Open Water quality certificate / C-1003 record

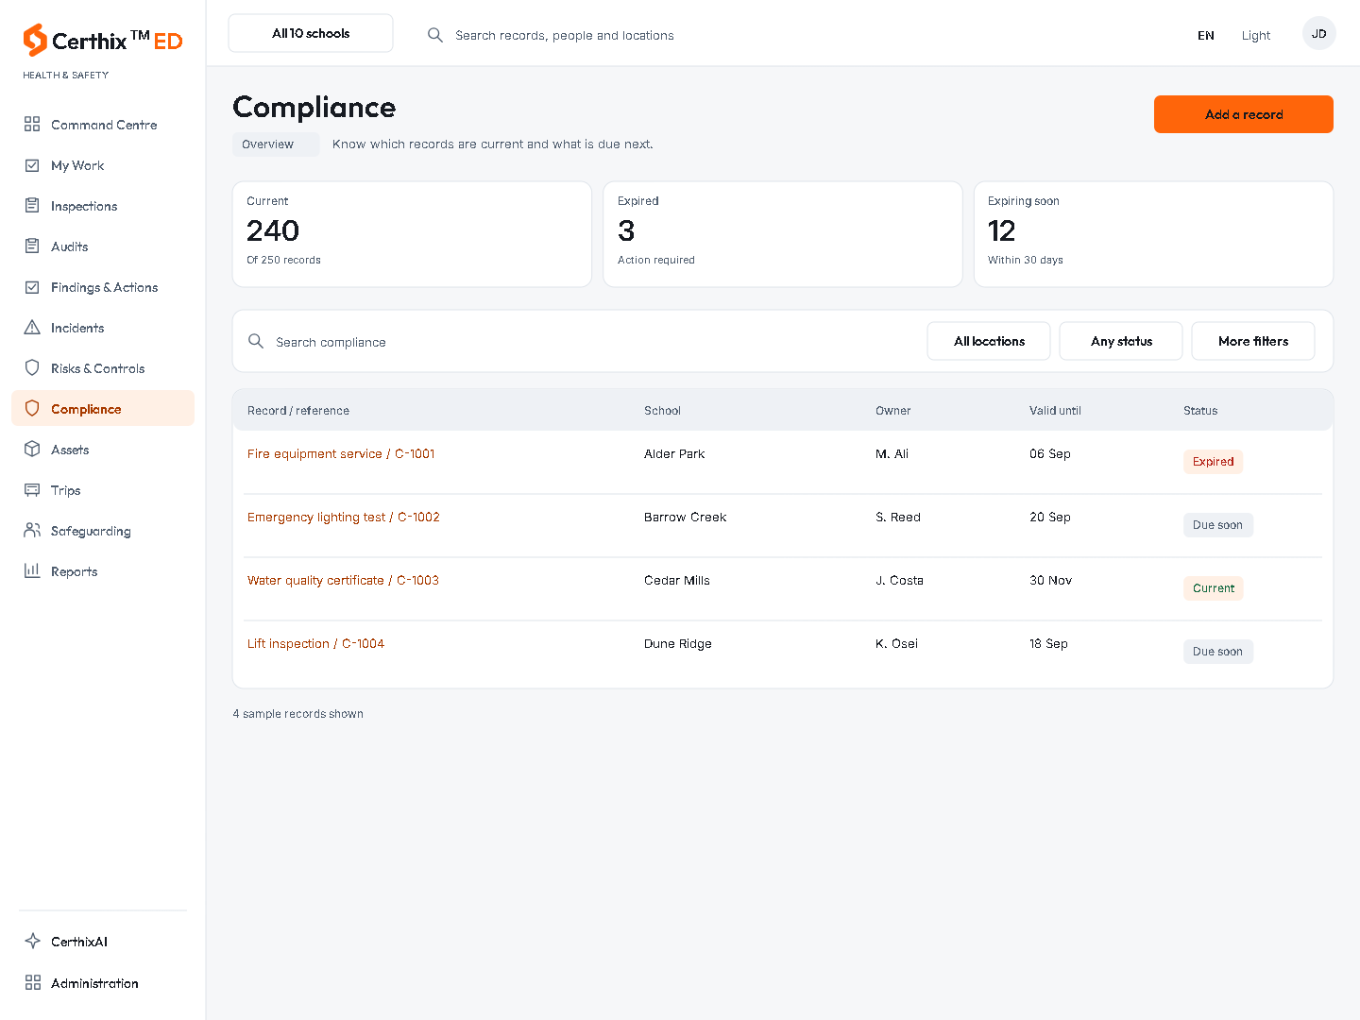click(x=343, y=581)
